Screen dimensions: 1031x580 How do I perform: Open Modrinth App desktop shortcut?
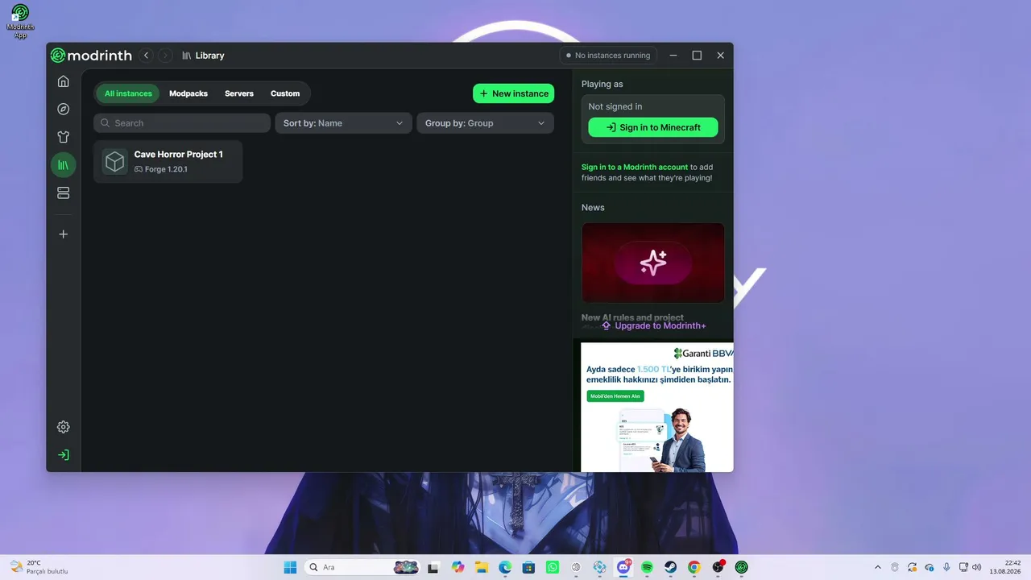[20, 20]
